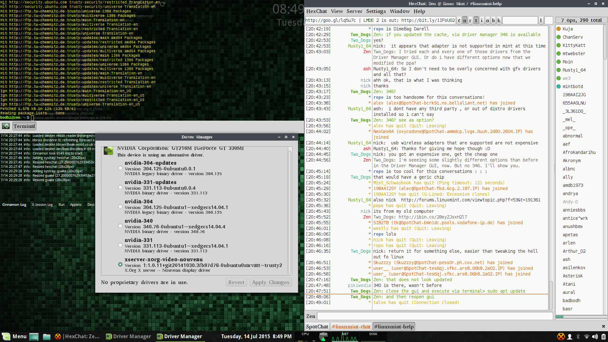Click the volume speaker tray icon
This screenshot has height=342, width=608.
click(595, 337)
